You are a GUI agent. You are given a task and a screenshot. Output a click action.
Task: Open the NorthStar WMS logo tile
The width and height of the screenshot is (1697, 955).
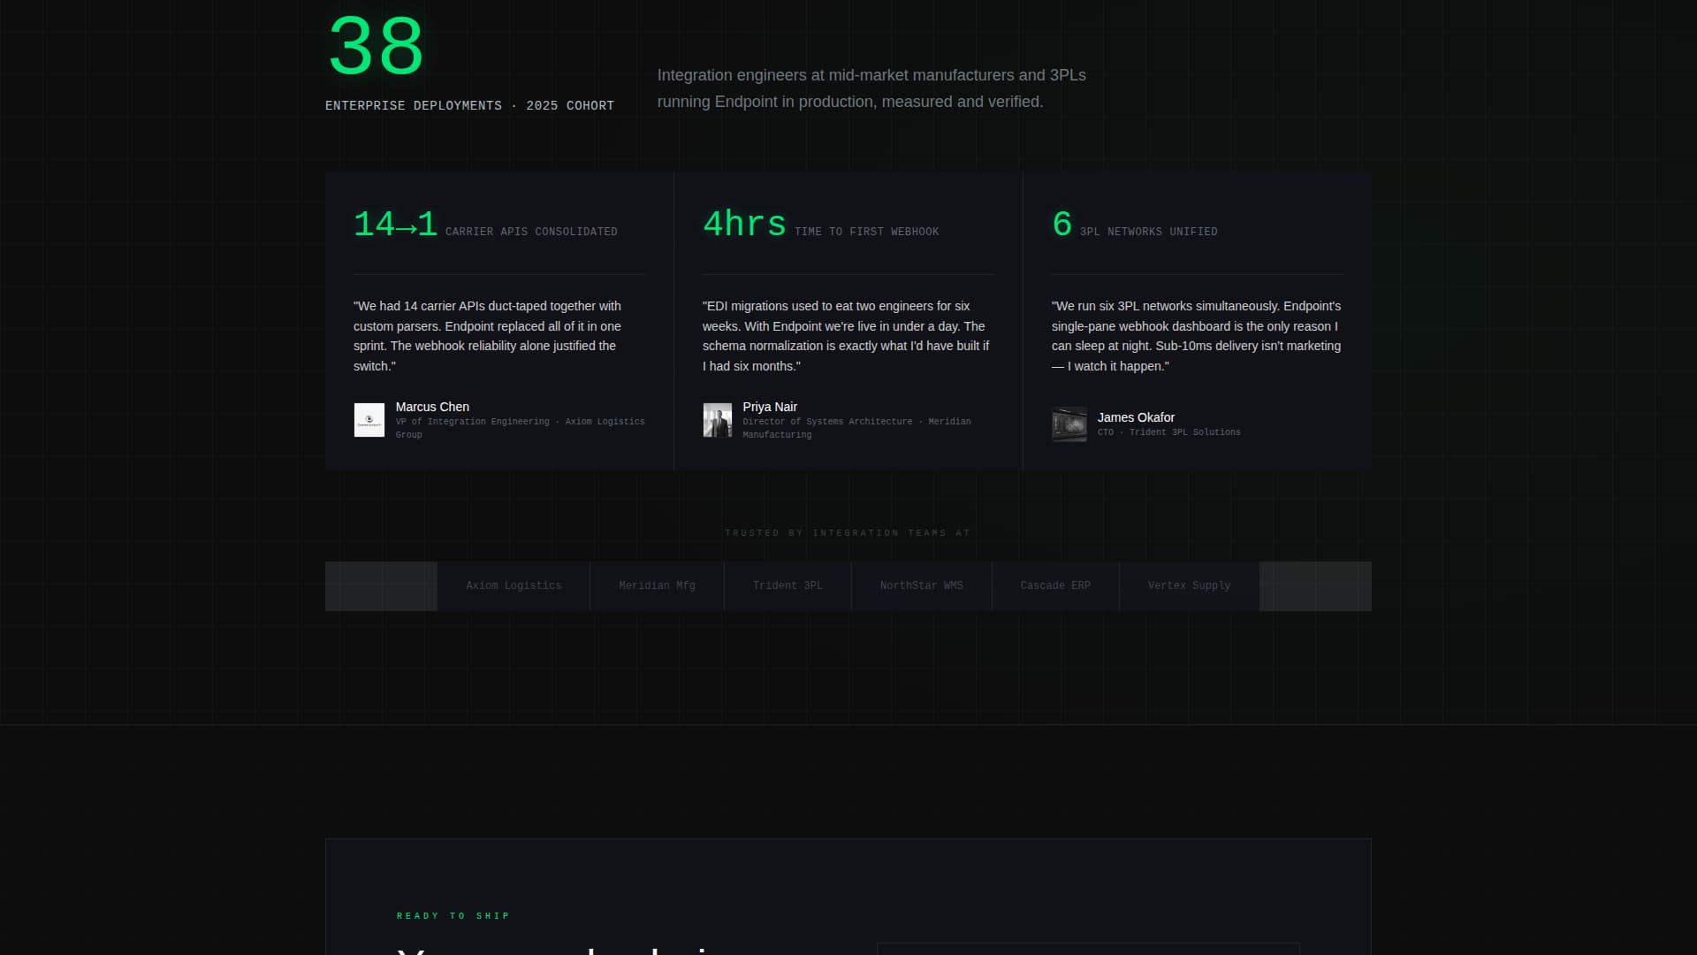pyautogui.click(x=921, y=585)
